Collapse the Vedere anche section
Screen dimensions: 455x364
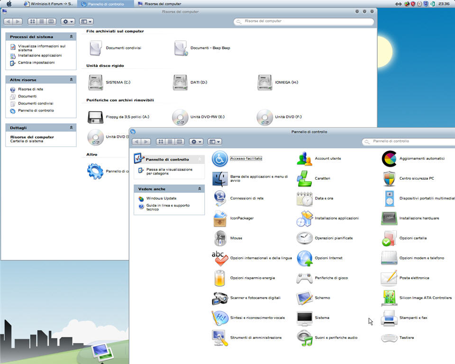pyautogui.click(x=200, y=189)
